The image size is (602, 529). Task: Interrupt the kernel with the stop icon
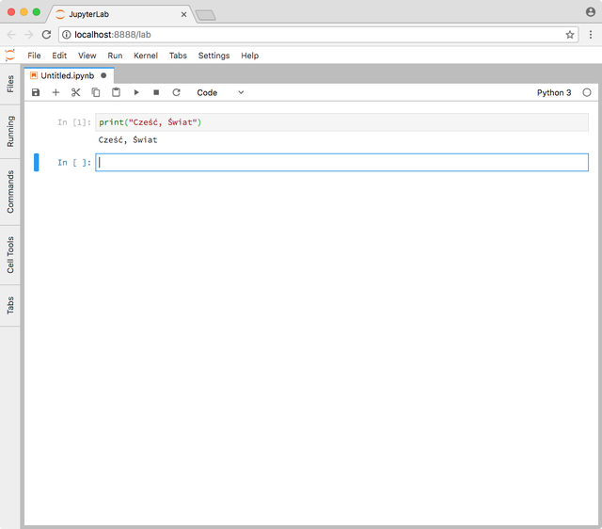coord(156,92)
